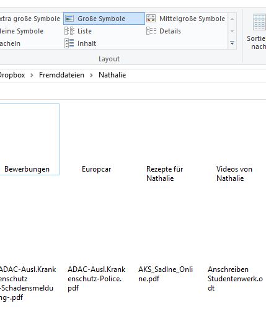This screenshot has height=324, width=266.
Task: Pick the Kleine Symbole layout entry
Action: [x=22, y=31]
